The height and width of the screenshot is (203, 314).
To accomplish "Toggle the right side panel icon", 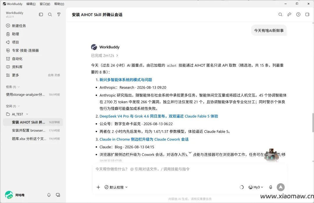I will coord(307,15).
